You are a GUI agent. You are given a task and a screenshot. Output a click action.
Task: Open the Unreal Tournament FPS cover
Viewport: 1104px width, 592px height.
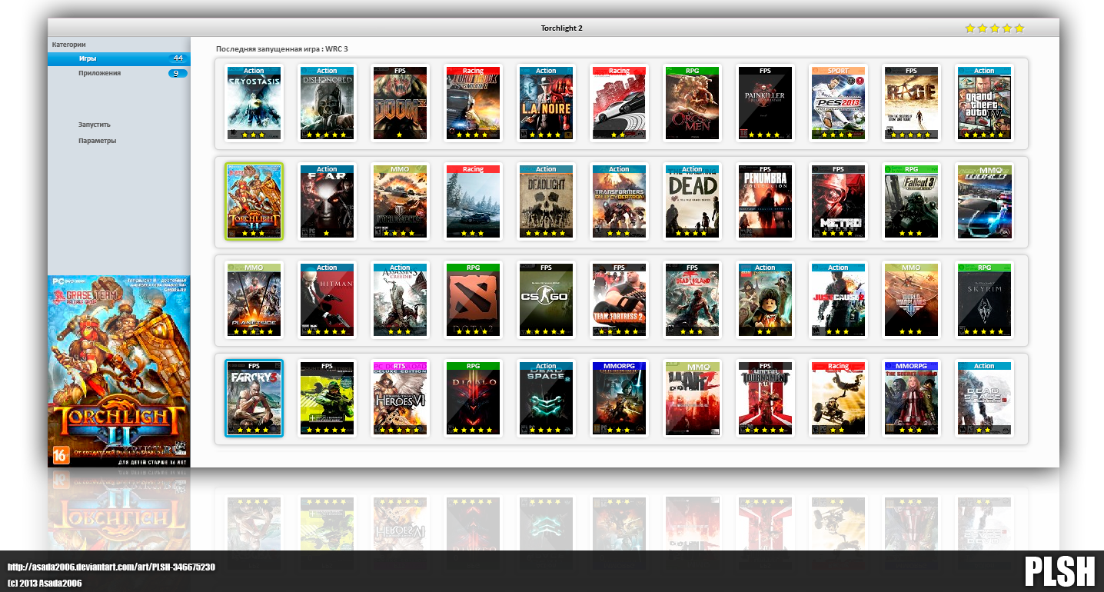765,398
